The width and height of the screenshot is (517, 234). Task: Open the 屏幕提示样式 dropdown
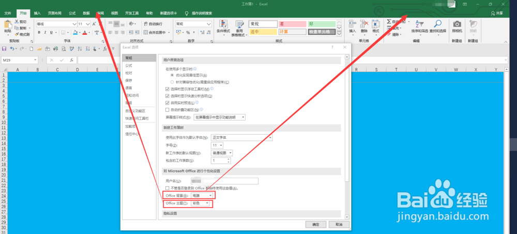(220, 117)
